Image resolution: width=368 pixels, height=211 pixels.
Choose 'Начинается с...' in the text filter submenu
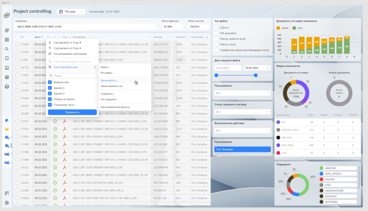click(109, 81)
